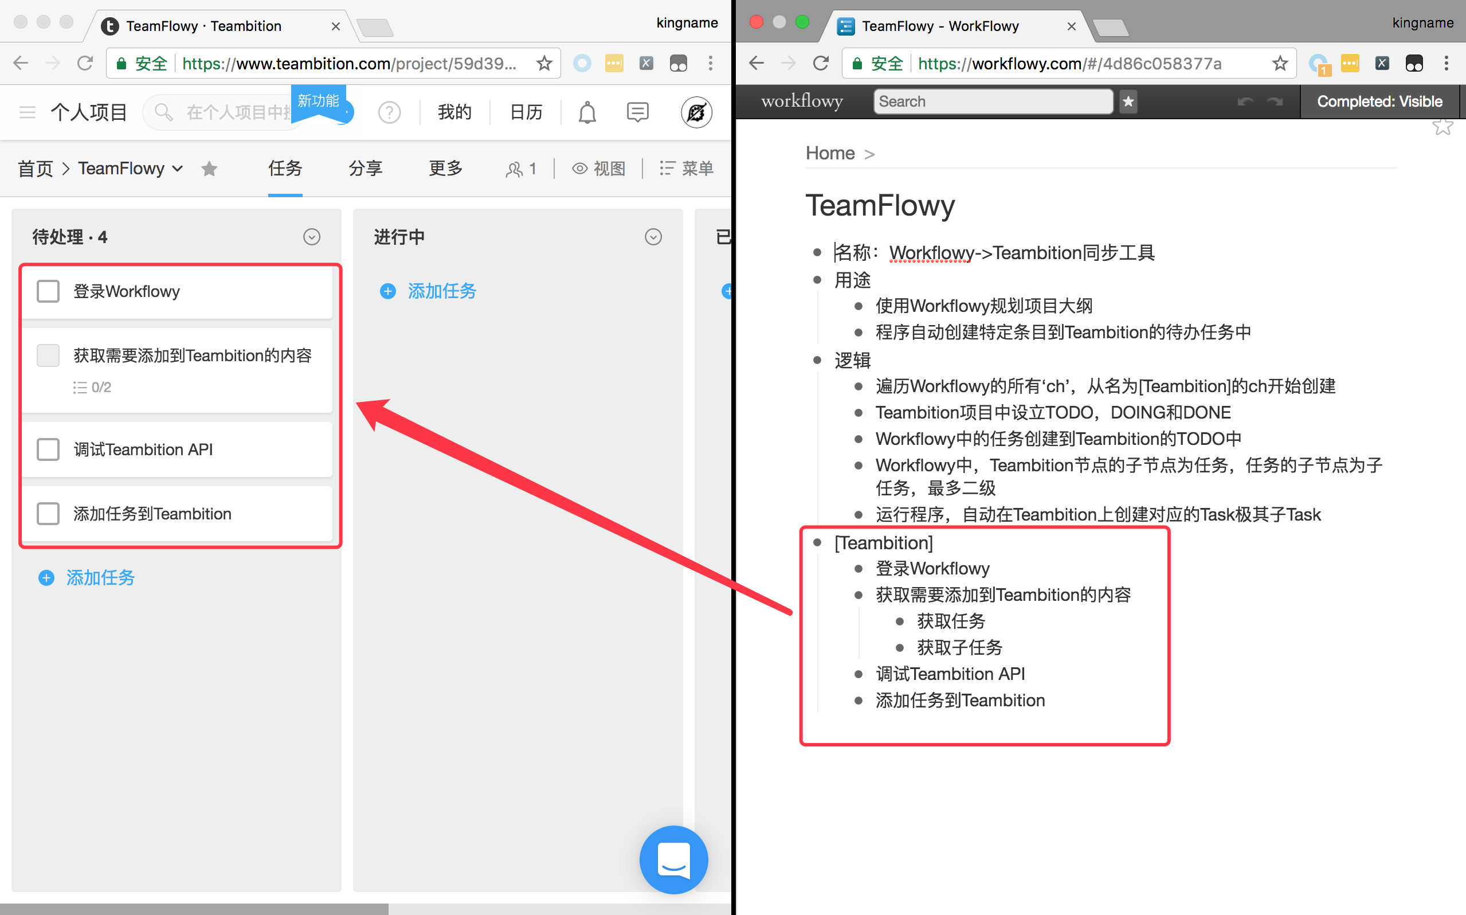Toggle the Completed: Visible setting
This screenshot has width=1466, height=915.
click(1379, 101)
